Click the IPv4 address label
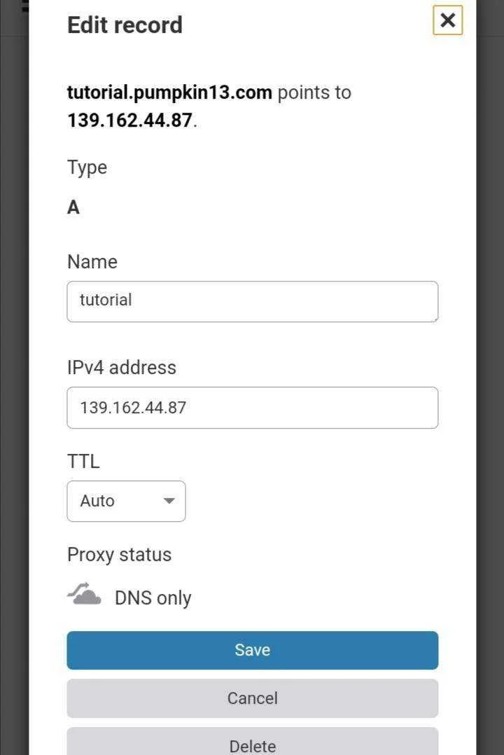The image size is (504, 755). click(x=122, y=368)
